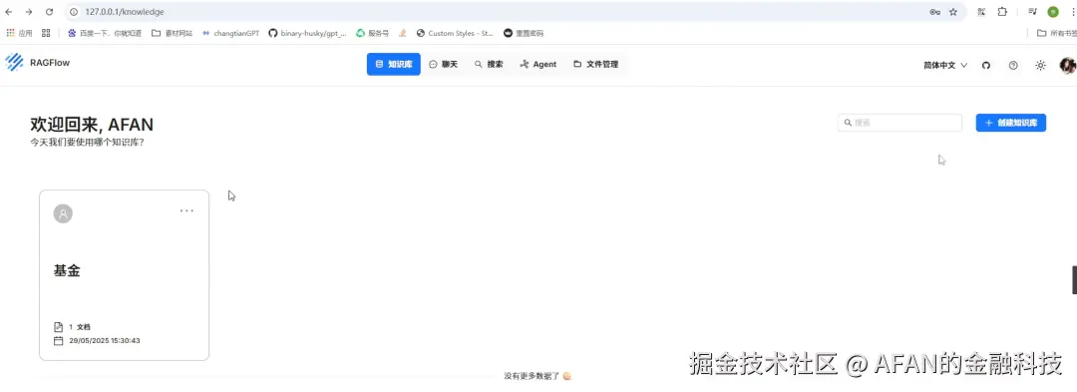This screenshot has height=392, width=1077.
Task: Click the site info icon in address bar
Action: [74, 12]
